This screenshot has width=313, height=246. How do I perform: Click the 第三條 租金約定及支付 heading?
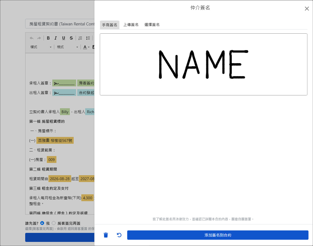pos(49,188)
